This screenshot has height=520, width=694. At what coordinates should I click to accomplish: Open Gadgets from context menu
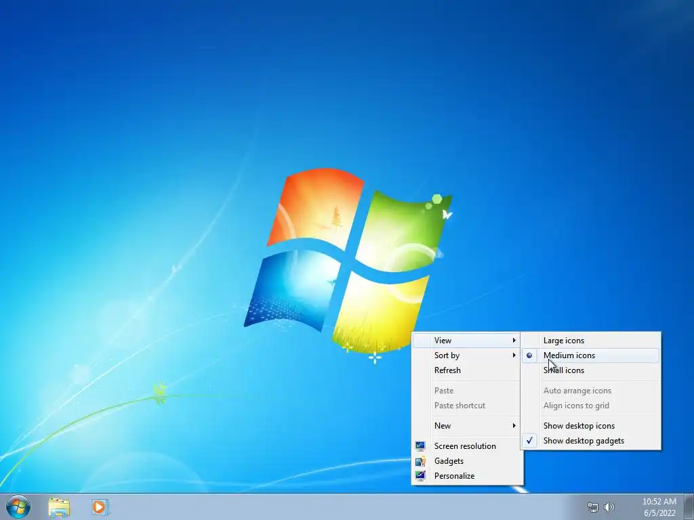point(467,461)
